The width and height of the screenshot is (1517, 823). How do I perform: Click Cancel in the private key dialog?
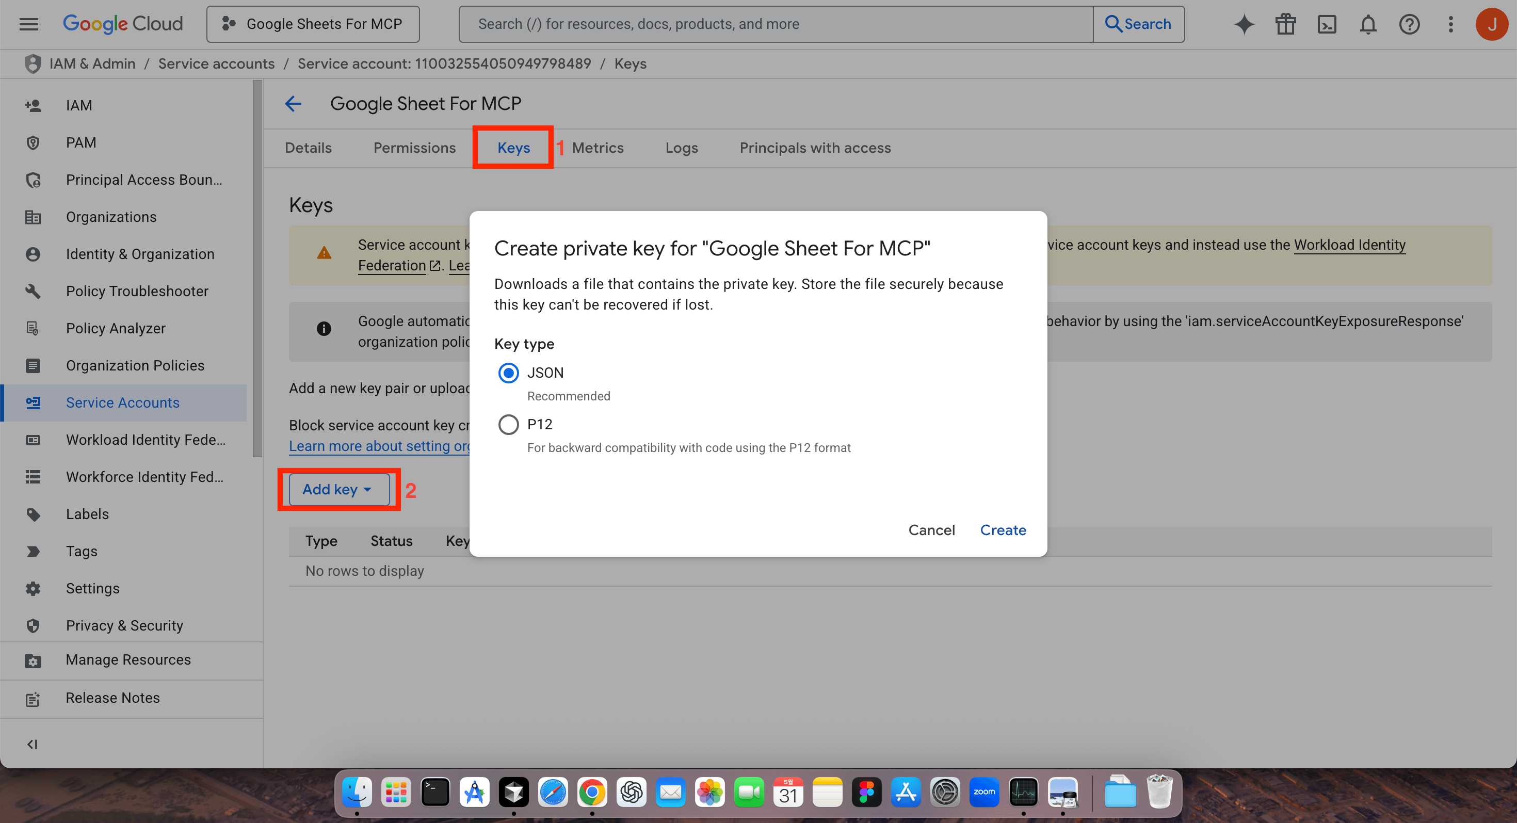click(931, 530)
